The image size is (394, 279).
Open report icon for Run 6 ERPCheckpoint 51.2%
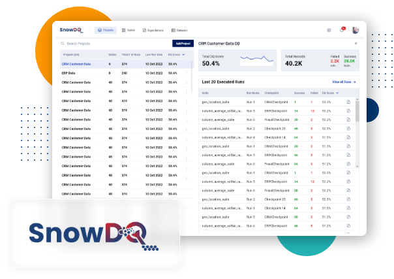[x=348, y=225]
